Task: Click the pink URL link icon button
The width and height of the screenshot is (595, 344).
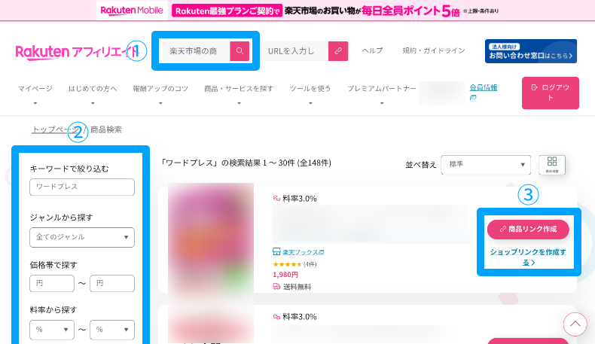Action: tap(337, 51)
